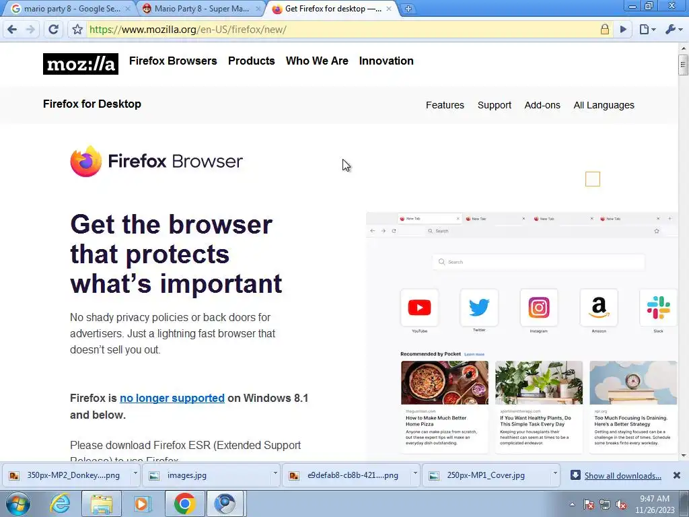Click Show all downloads link
This screenshot has width=689, height=517.
pyautogui.click(x=622, y=476)
